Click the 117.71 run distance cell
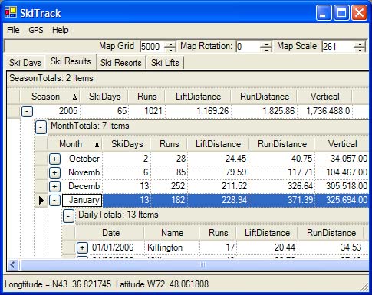372x295 pixels. point(282,172)
